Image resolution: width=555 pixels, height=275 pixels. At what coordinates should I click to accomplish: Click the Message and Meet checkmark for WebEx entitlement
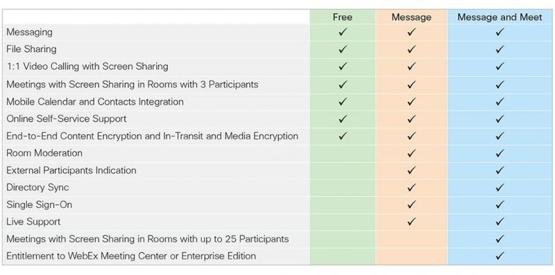pos(499,256)
